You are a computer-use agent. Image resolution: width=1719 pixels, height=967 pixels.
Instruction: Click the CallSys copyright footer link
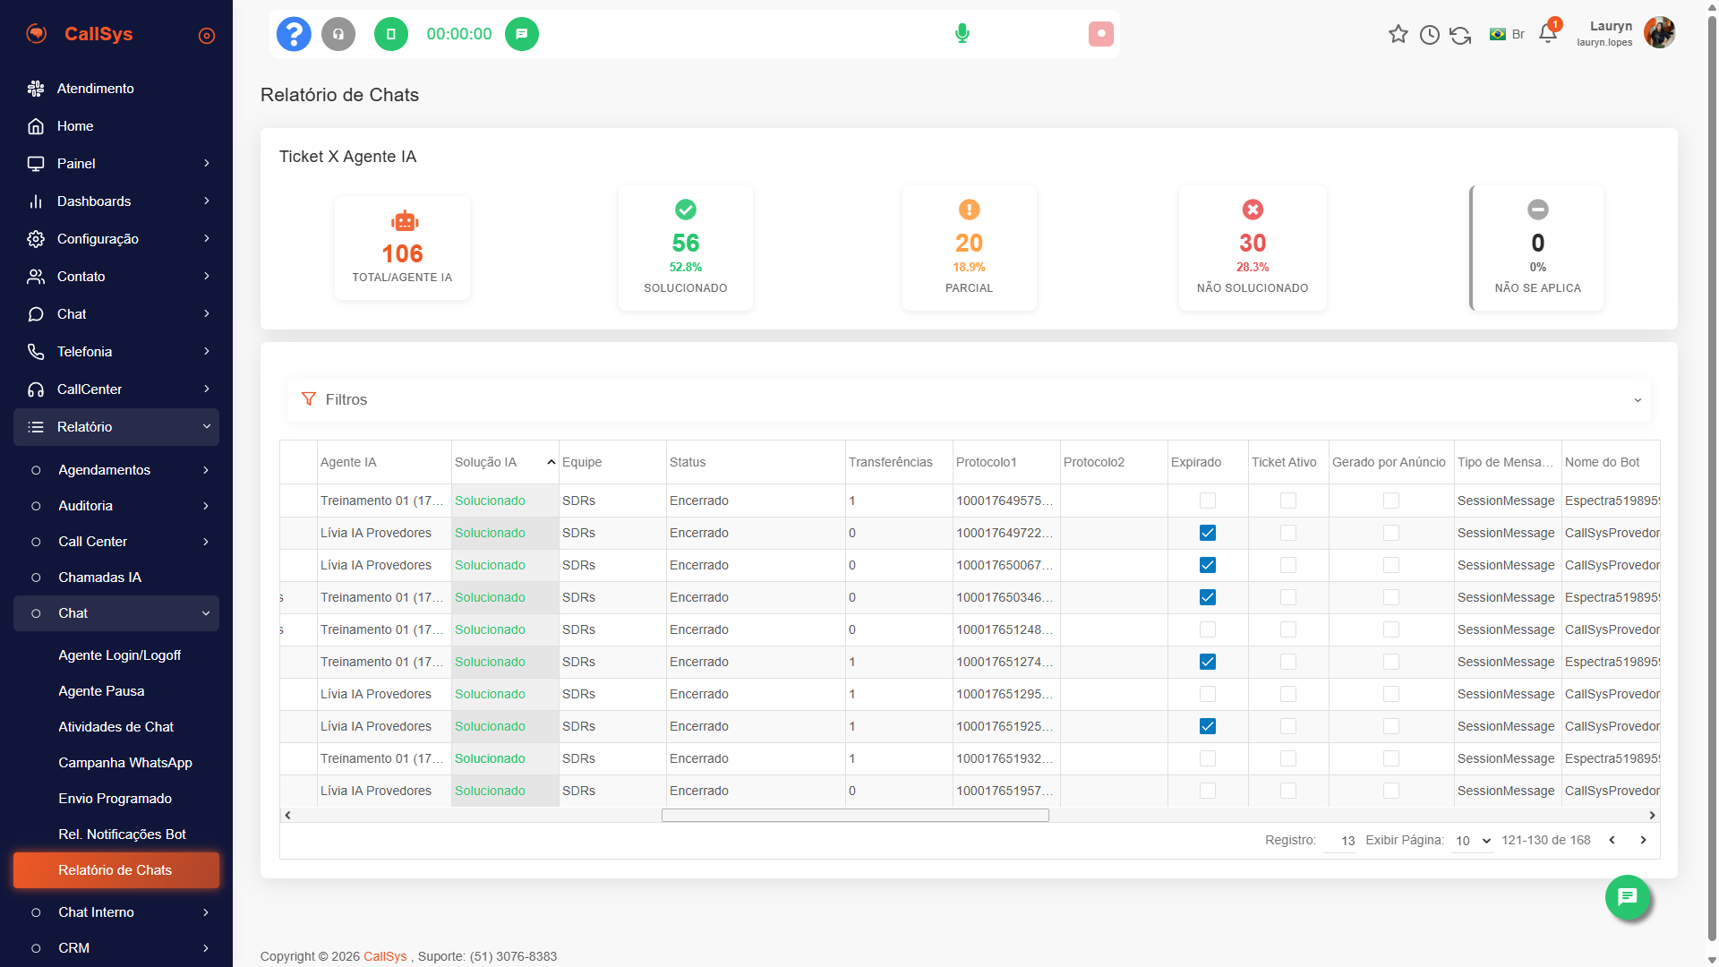385,956
